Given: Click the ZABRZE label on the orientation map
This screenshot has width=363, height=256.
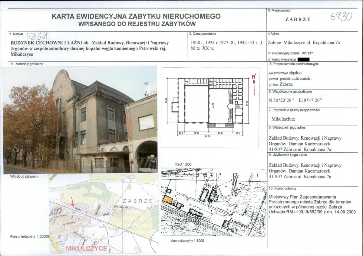Looking at the screenshot, I should point(137,201).
